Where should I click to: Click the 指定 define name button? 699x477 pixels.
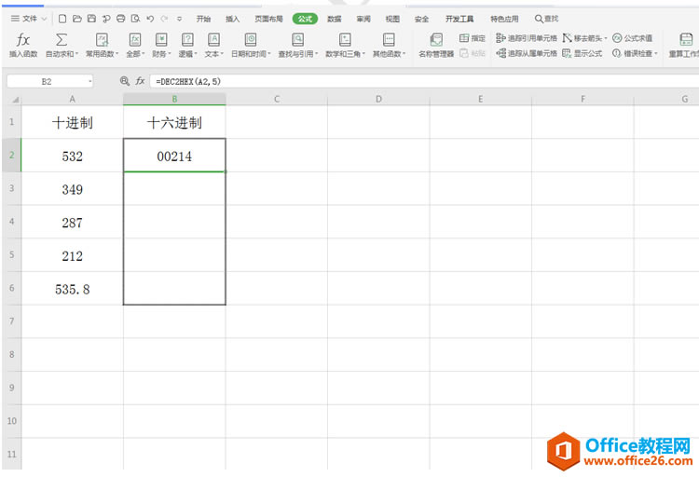[x=473, y=38]
